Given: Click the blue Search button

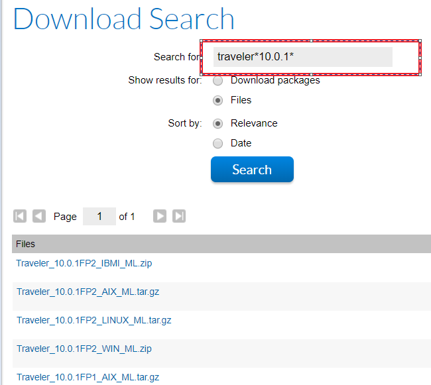Looking at the screenshot, I should point(252,170).
